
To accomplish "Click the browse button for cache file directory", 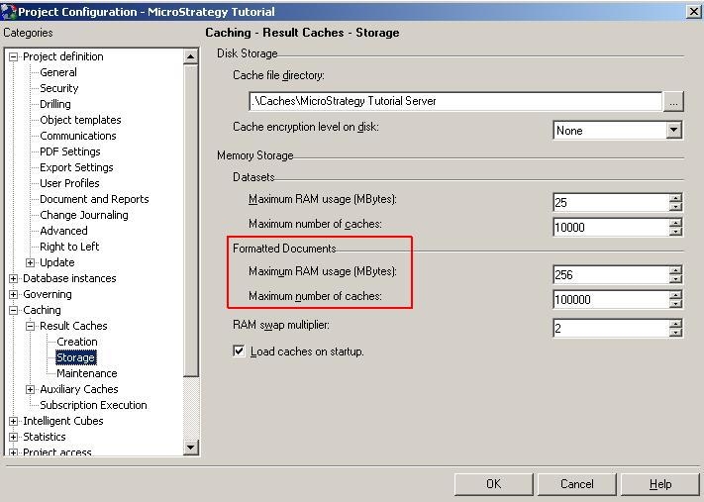I will 673,101.
